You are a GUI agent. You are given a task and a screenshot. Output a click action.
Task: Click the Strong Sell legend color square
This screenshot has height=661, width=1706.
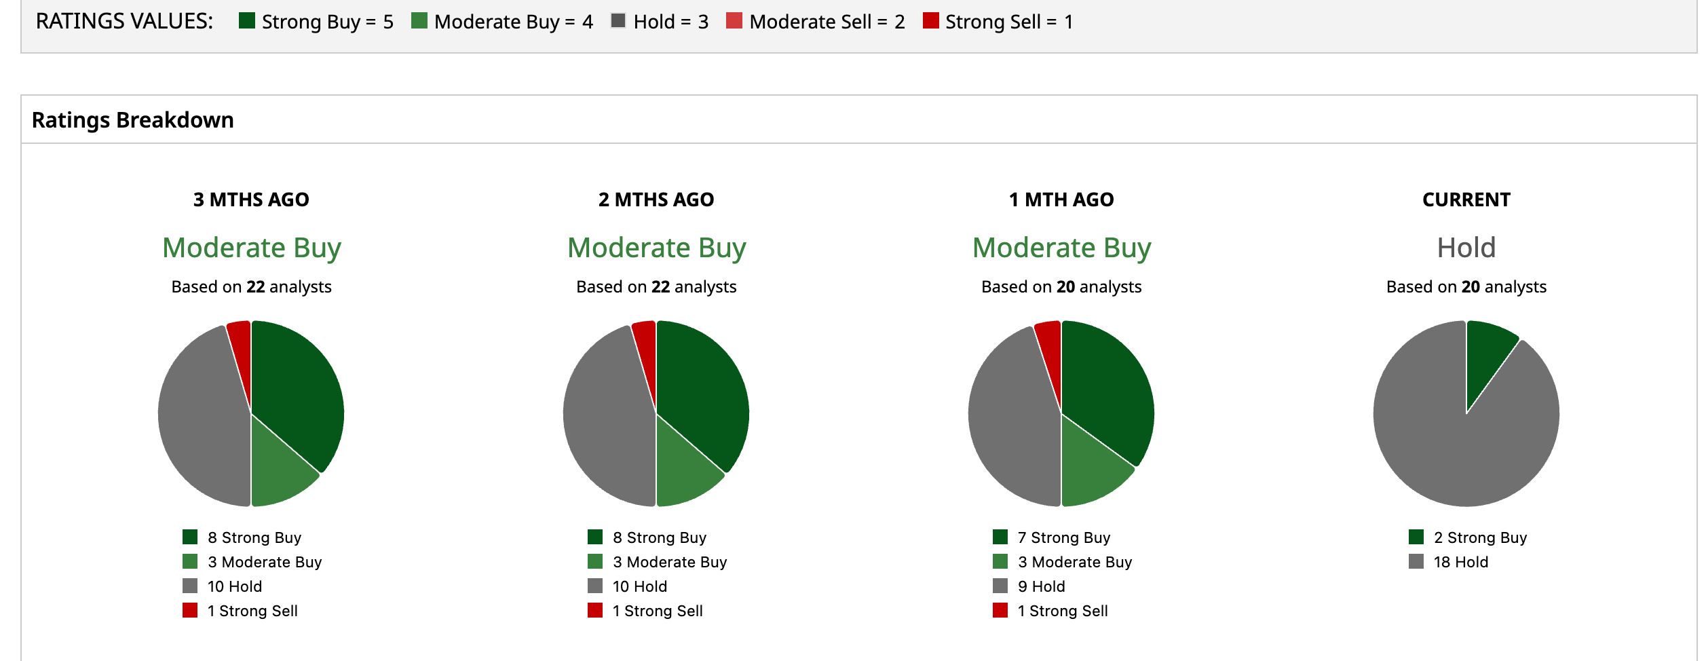[x=931, y=20]
